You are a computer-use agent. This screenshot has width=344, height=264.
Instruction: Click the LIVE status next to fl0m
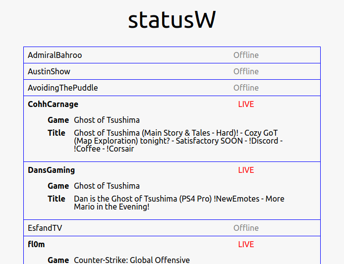(246, 244)
